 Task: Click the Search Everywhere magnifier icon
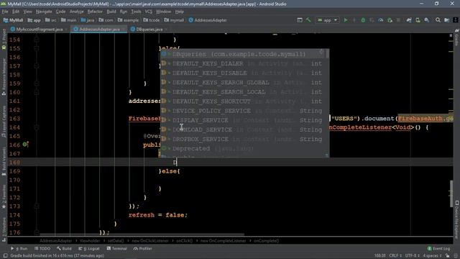pyautogui.click(x=438, y=20)
